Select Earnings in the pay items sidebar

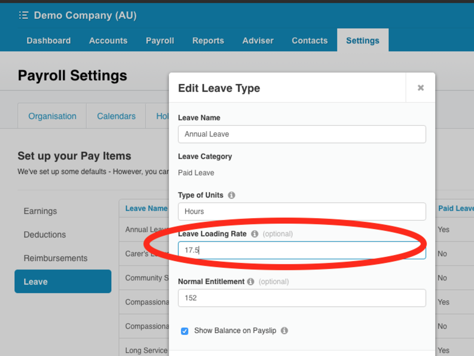[40, 211]
